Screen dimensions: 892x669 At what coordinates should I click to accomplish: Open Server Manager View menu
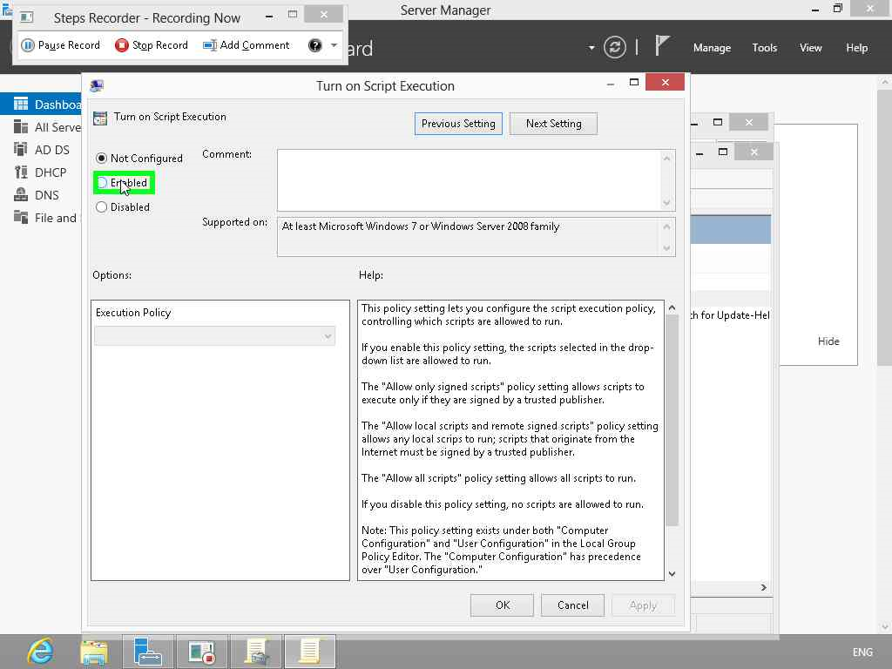pos(811,48)
